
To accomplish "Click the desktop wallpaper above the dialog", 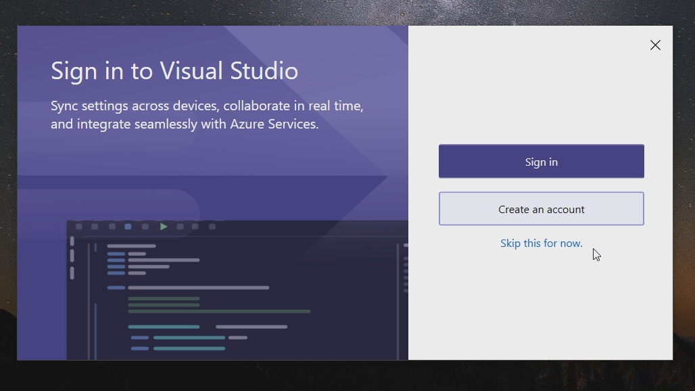I will coord(338,12).
